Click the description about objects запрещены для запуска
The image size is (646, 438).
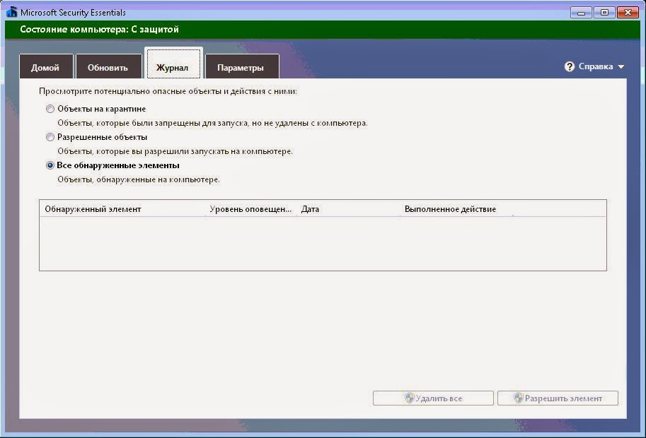[x=212, y=123]
